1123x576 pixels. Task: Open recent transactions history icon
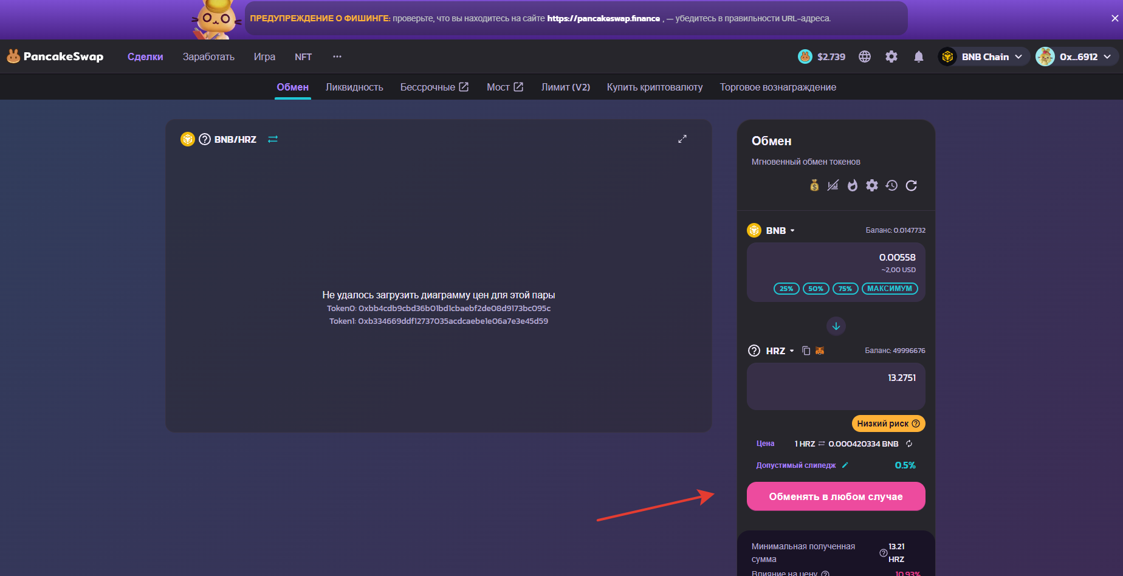tap(891, 185)
